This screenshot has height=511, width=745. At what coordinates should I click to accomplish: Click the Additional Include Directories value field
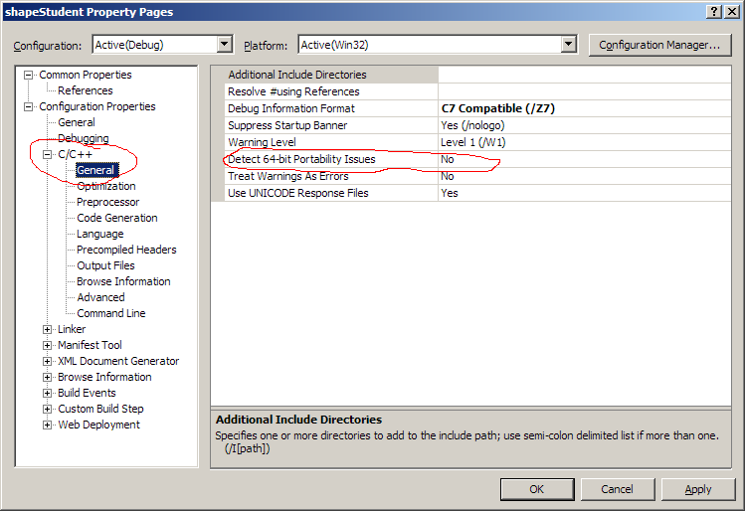click(x=585, y=75)
